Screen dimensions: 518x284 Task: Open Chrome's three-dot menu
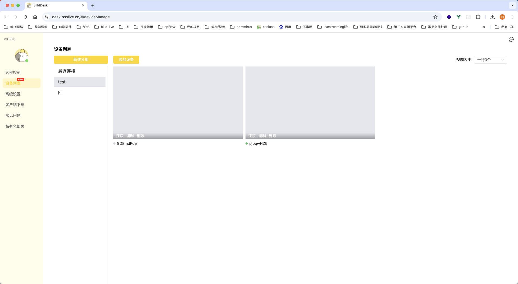(x=512, y=17)
